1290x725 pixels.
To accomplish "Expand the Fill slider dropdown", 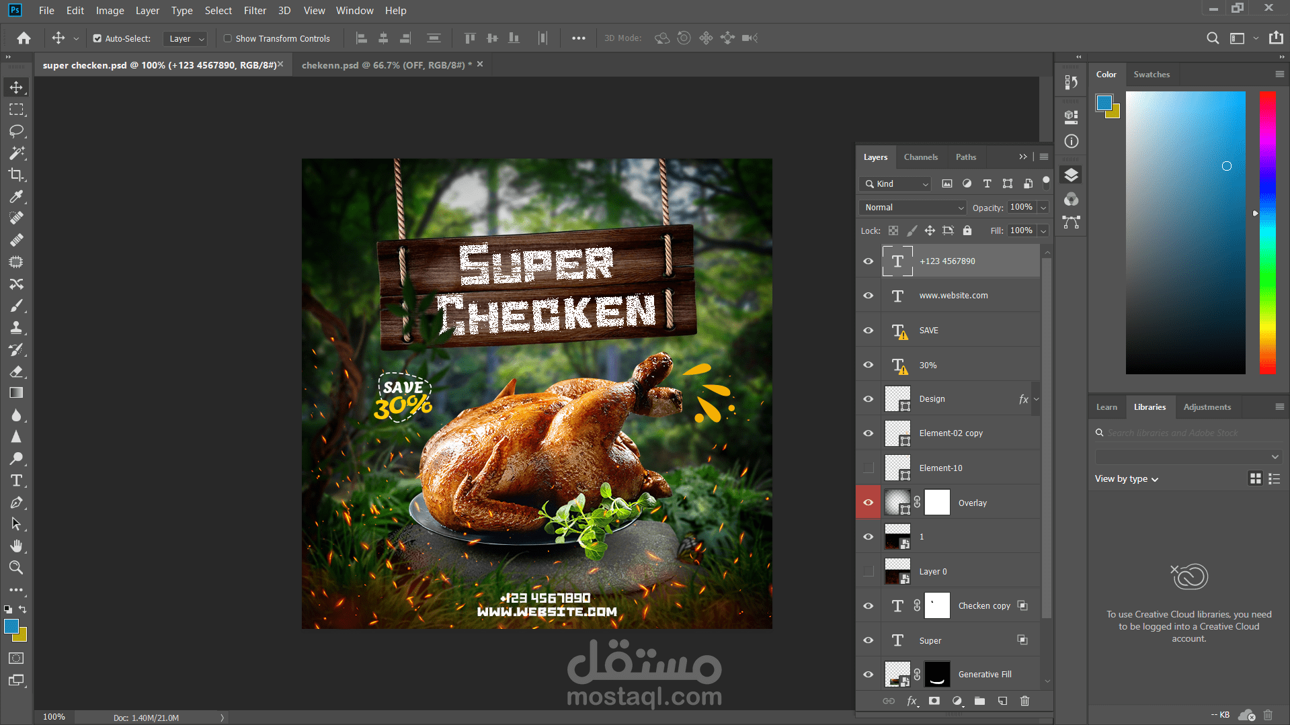I will pos(1043,230).
